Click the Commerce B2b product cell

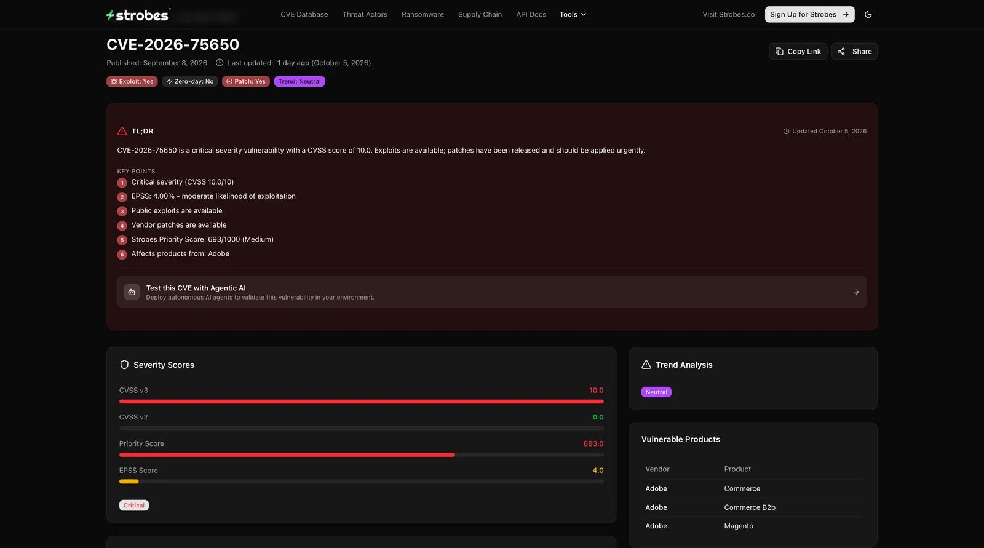[x=750, y=507]
